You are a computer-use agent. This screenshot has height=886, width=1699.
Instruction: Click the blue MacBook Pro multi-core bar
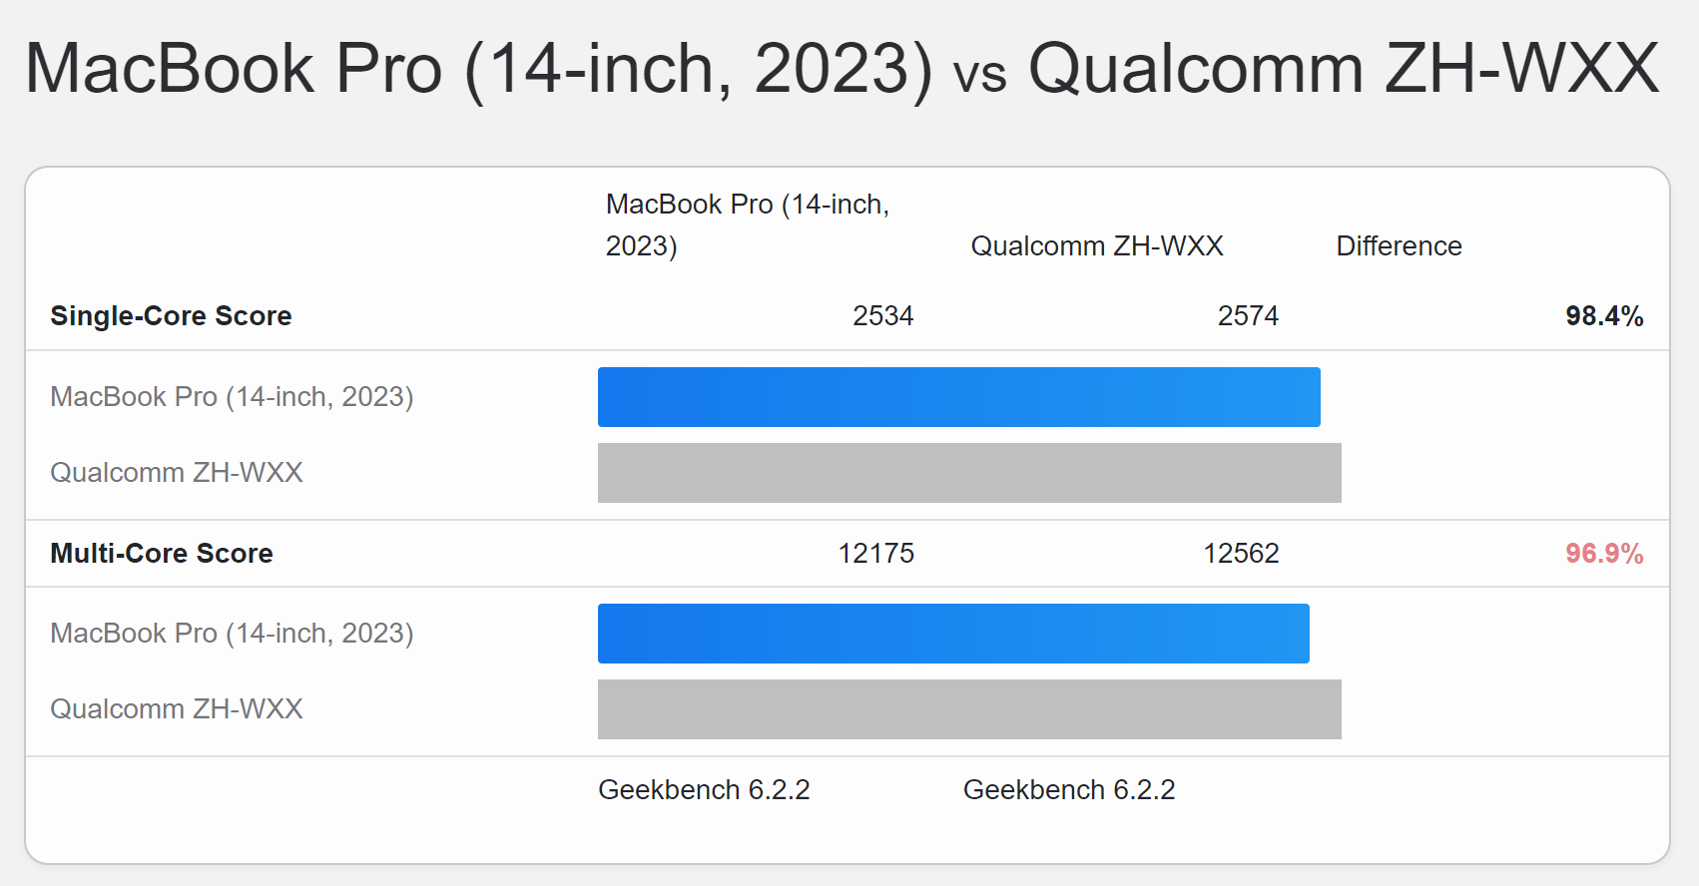click(953, 634)
